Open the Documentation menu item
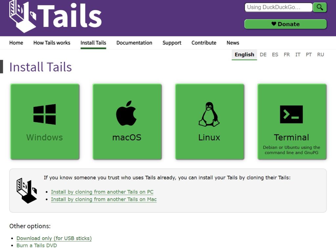 pyautogui.click(x=134, y=43)
